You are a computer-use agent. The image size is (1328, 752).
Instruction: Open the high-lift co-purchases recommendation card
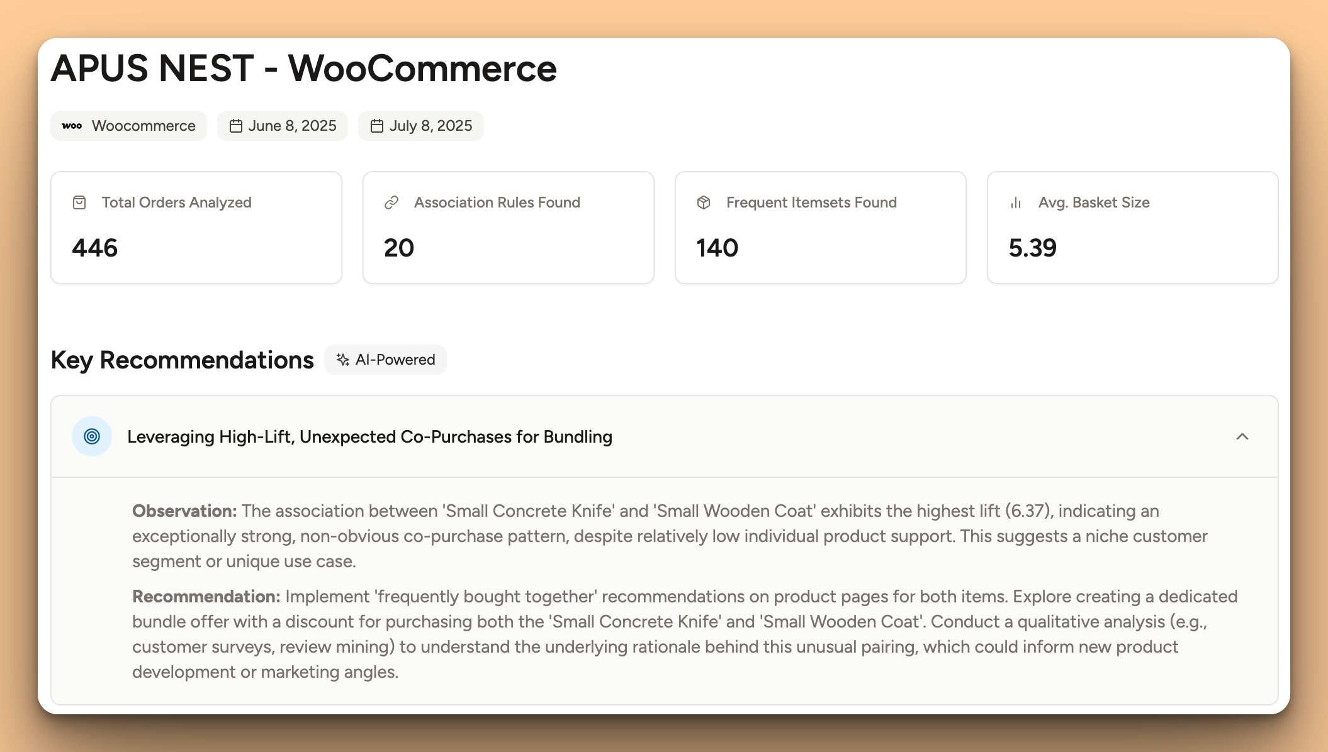tap(370, 436)
